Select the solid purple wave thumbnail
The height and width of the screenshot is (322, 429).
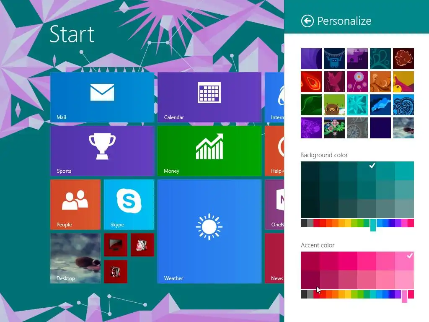[311, 59]
